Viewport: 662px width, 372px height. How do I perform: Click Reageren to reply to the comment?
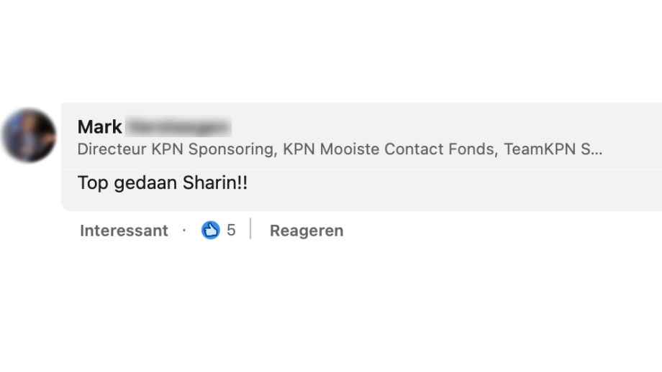click(x=307, y=231)
